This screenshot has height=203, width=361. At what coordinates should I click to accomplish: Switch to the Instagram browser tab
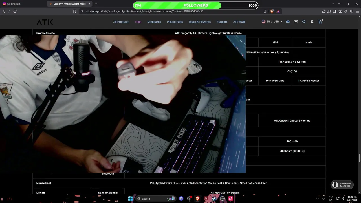tap(23, 4)
